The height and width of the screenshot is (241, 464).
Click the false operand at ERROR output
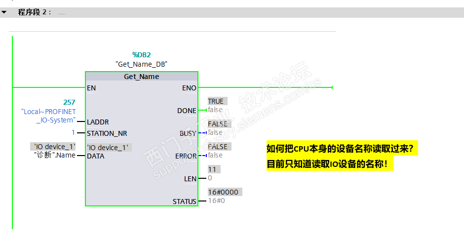[215, 156]
